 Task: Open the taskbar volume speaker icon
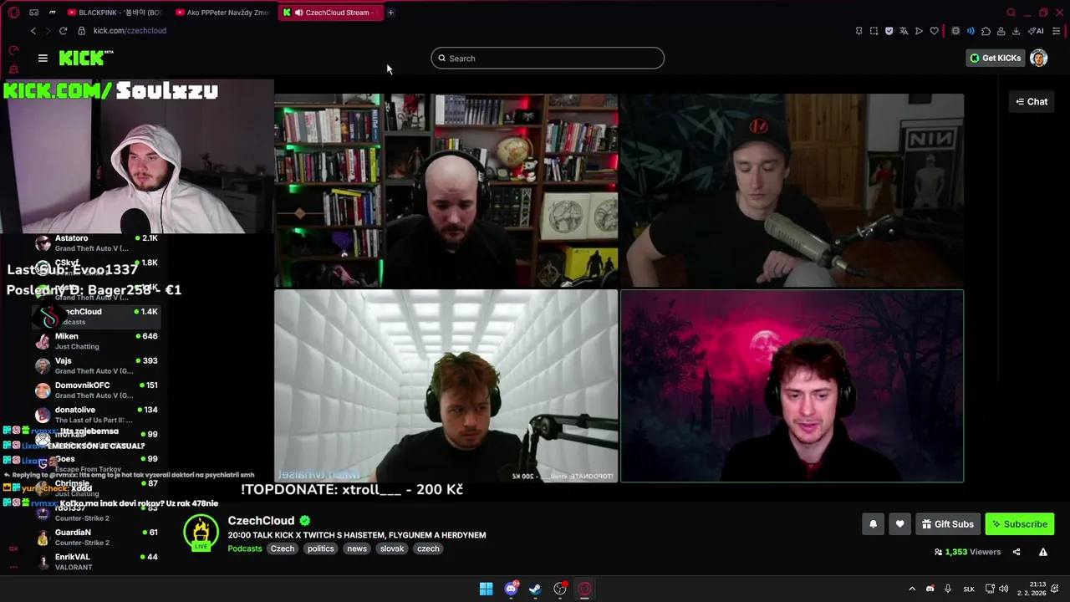point(1003,589)
